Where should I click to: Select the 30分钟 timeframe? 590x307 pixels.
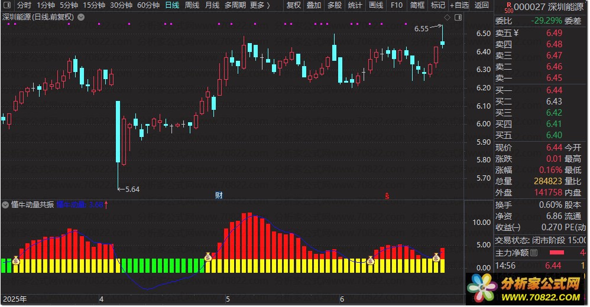(x=121, y=5)
